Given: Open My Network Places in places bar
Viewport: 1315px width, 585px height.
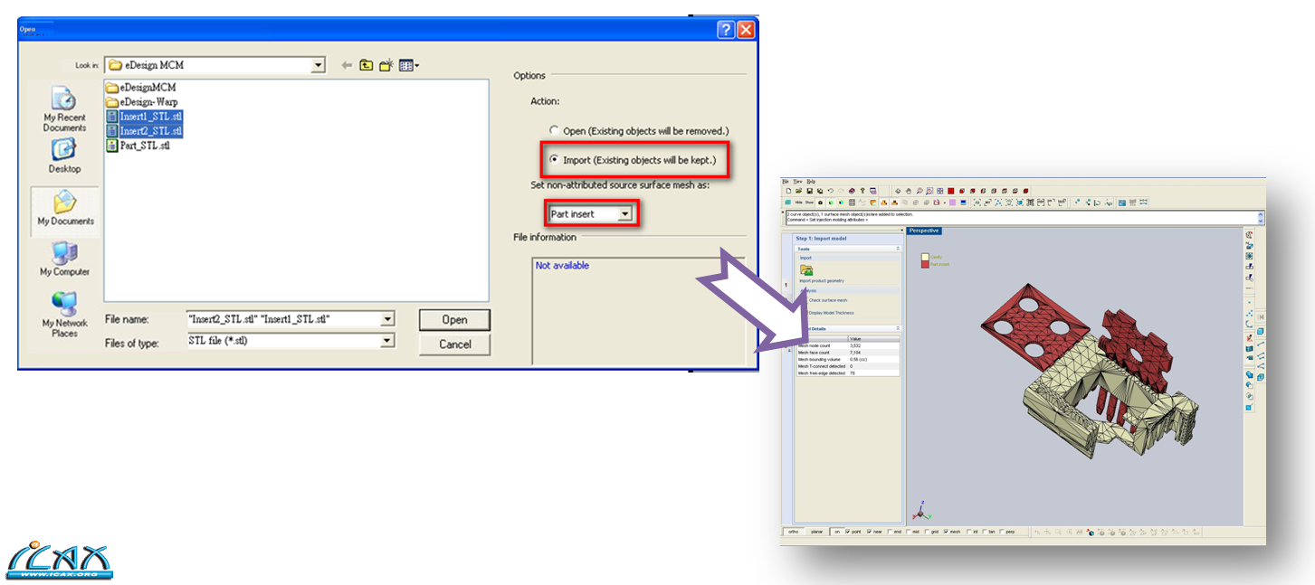Looking at the screenshot, I should point(64,314).
